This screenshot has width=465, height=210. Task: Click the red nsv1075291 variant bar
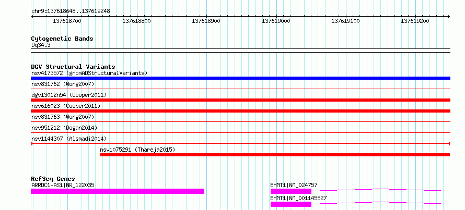[x=275, y=155]
